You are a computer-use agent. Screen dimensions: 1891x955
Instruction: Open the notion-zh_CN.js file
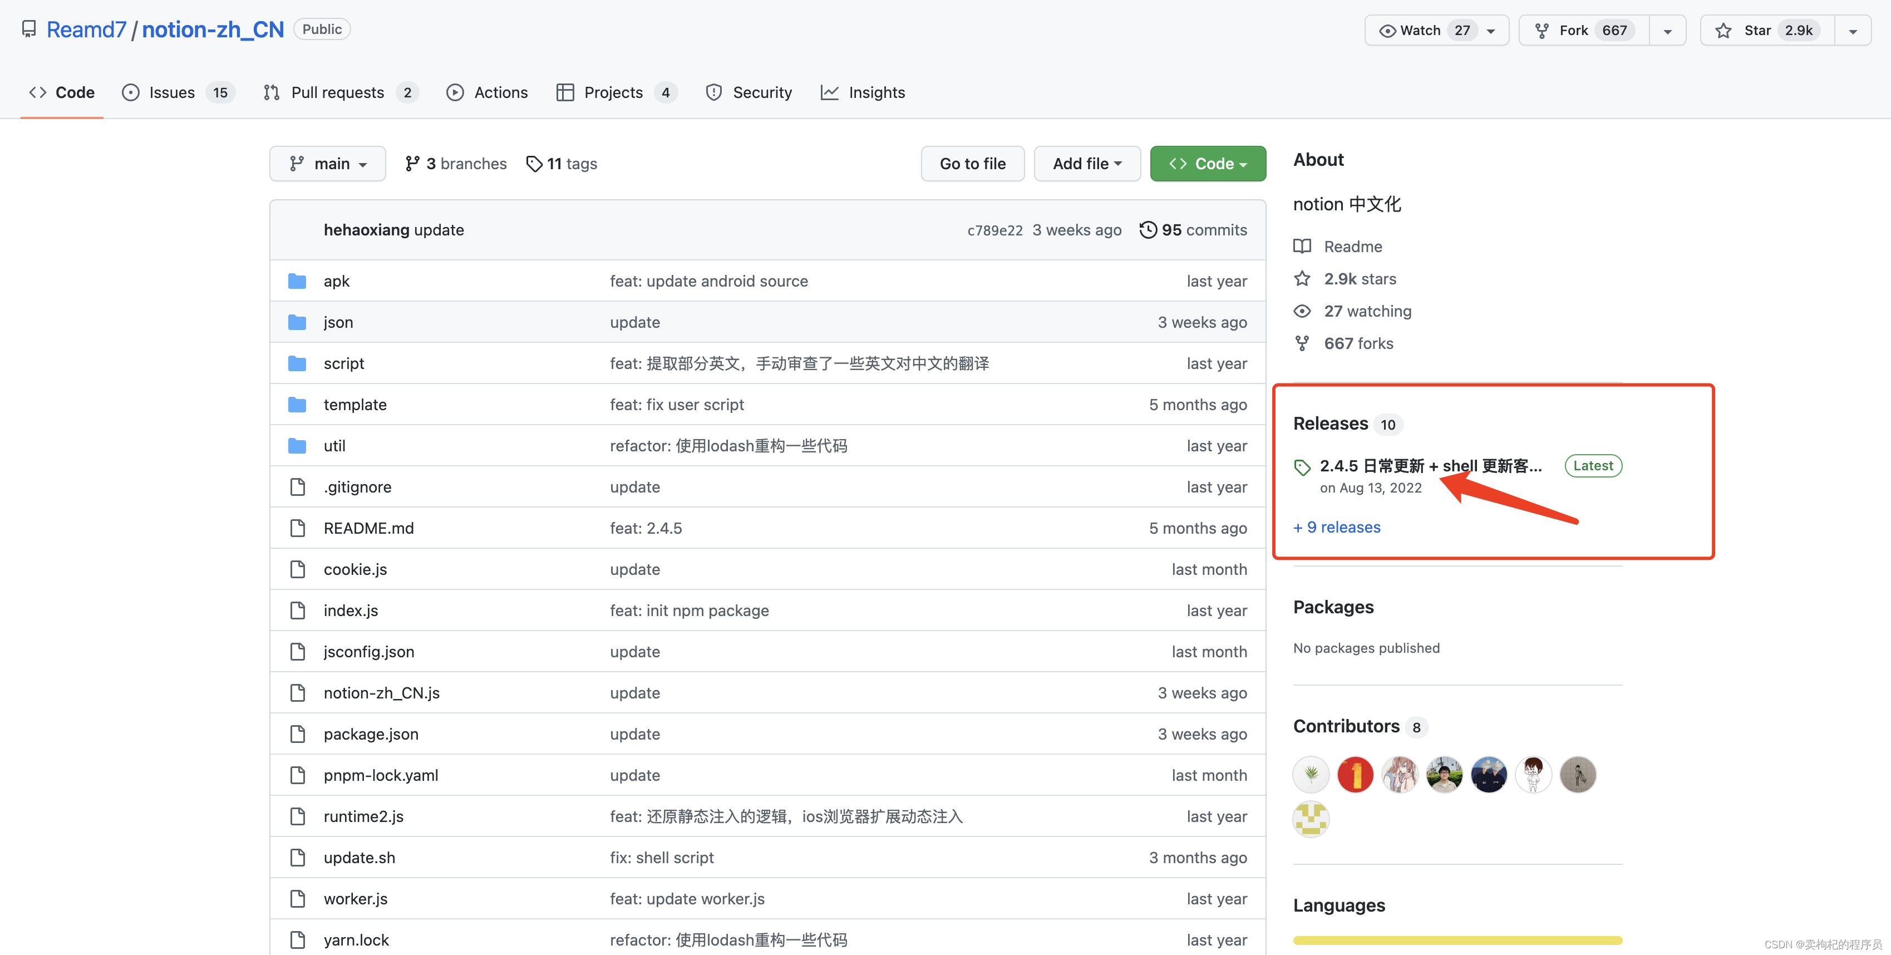tap(382, 693)
